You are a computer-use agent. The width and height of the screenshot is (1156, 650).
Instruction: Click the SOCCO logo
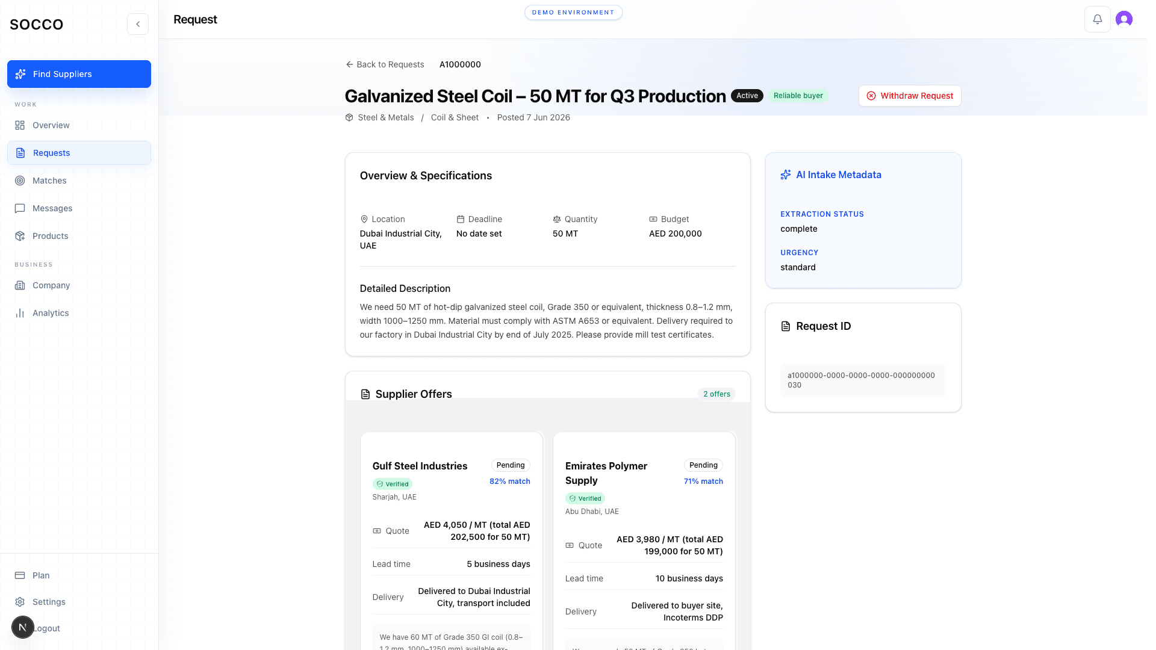37,24
